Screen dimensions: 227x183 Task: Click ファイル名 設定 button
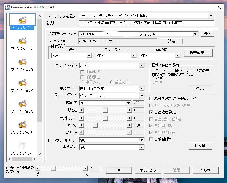(x=172, y=41)
